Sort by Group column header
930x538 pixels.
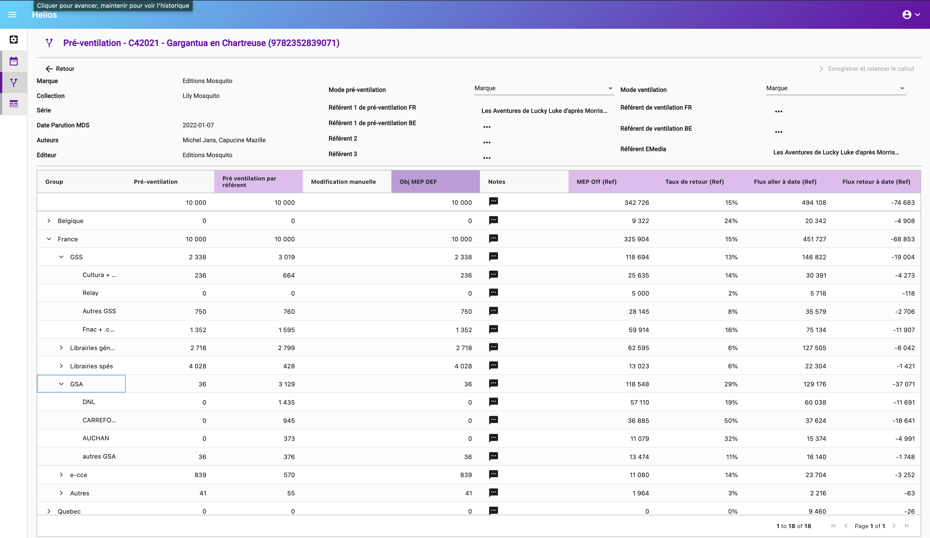click(x=81, y=182)
